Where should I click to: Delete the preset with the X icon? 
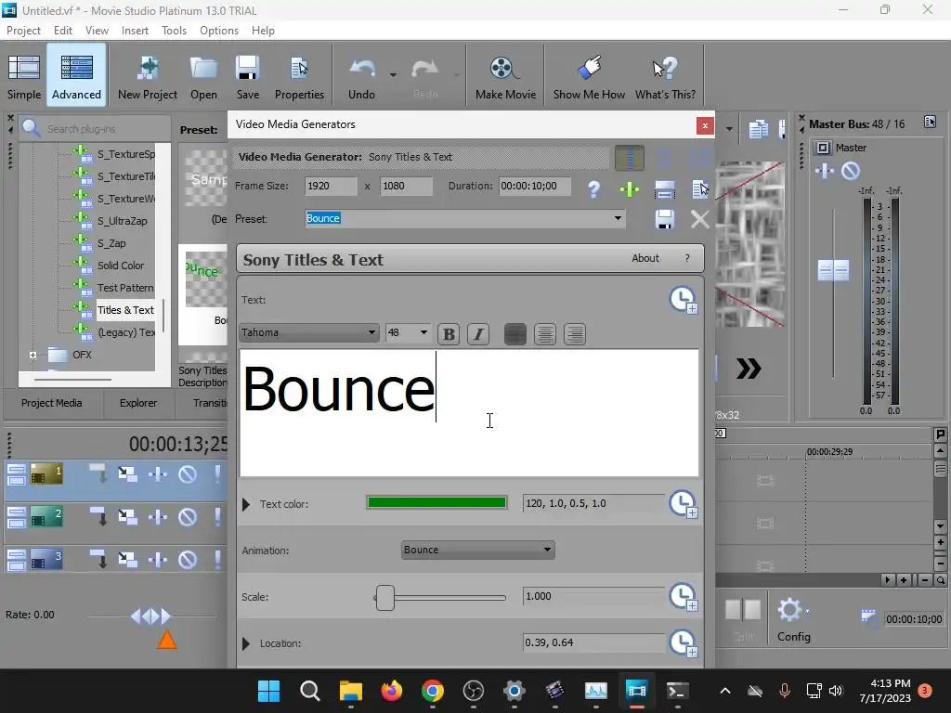pos(700,219)
